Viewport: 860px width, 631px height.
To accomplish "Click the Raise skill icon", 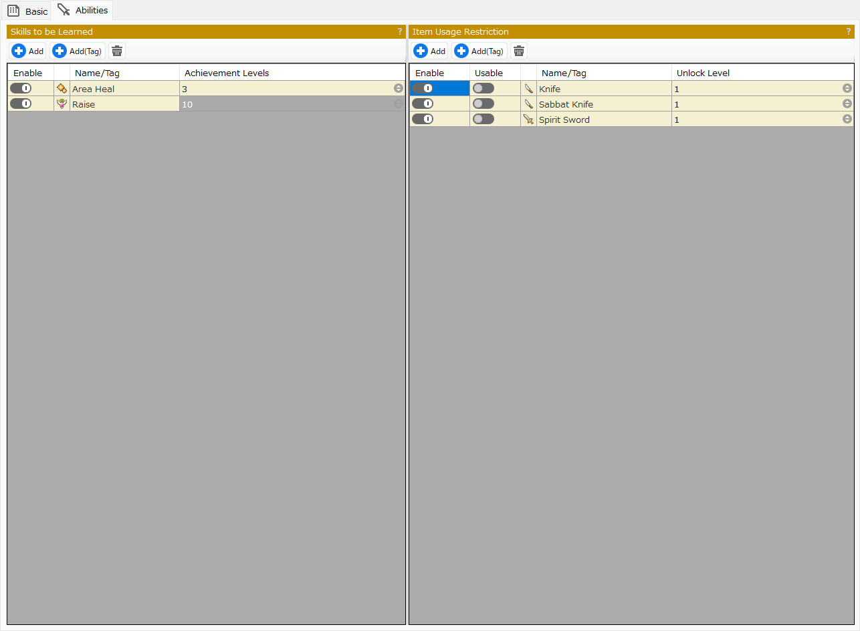I will 62,104.
